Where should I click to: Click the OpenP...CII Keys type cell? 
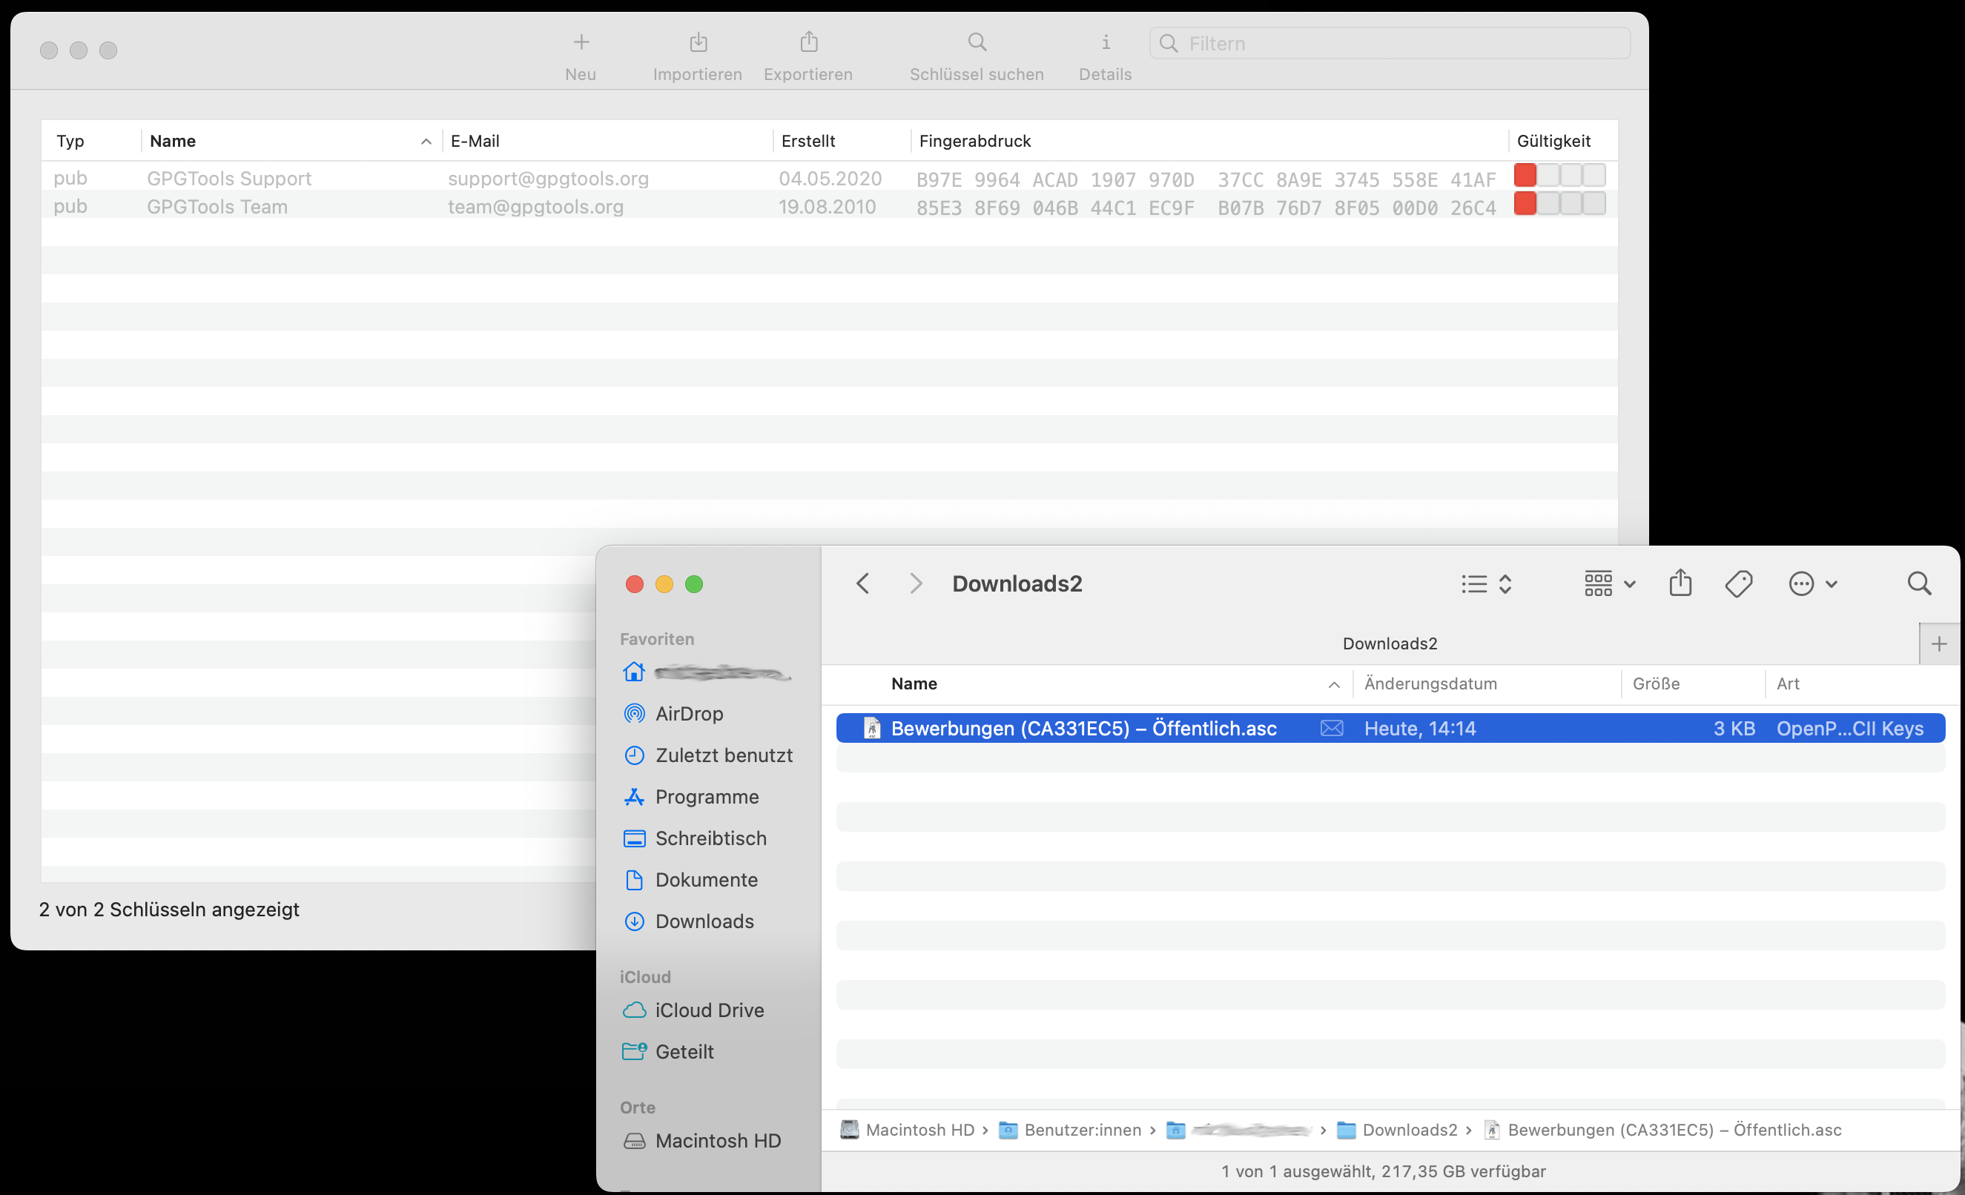[1850, 729]
